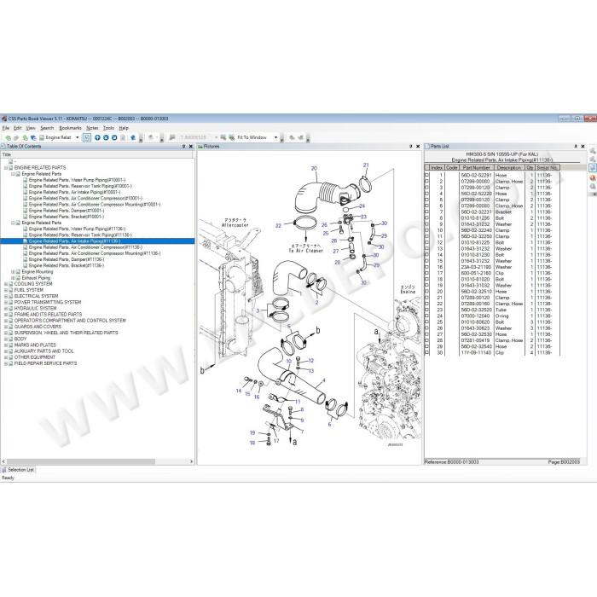Viewport: 597px width, 597px height.
Task: Check the box for index 16 Washer 23A-03-21190
Action: click(x=426, y=267)
